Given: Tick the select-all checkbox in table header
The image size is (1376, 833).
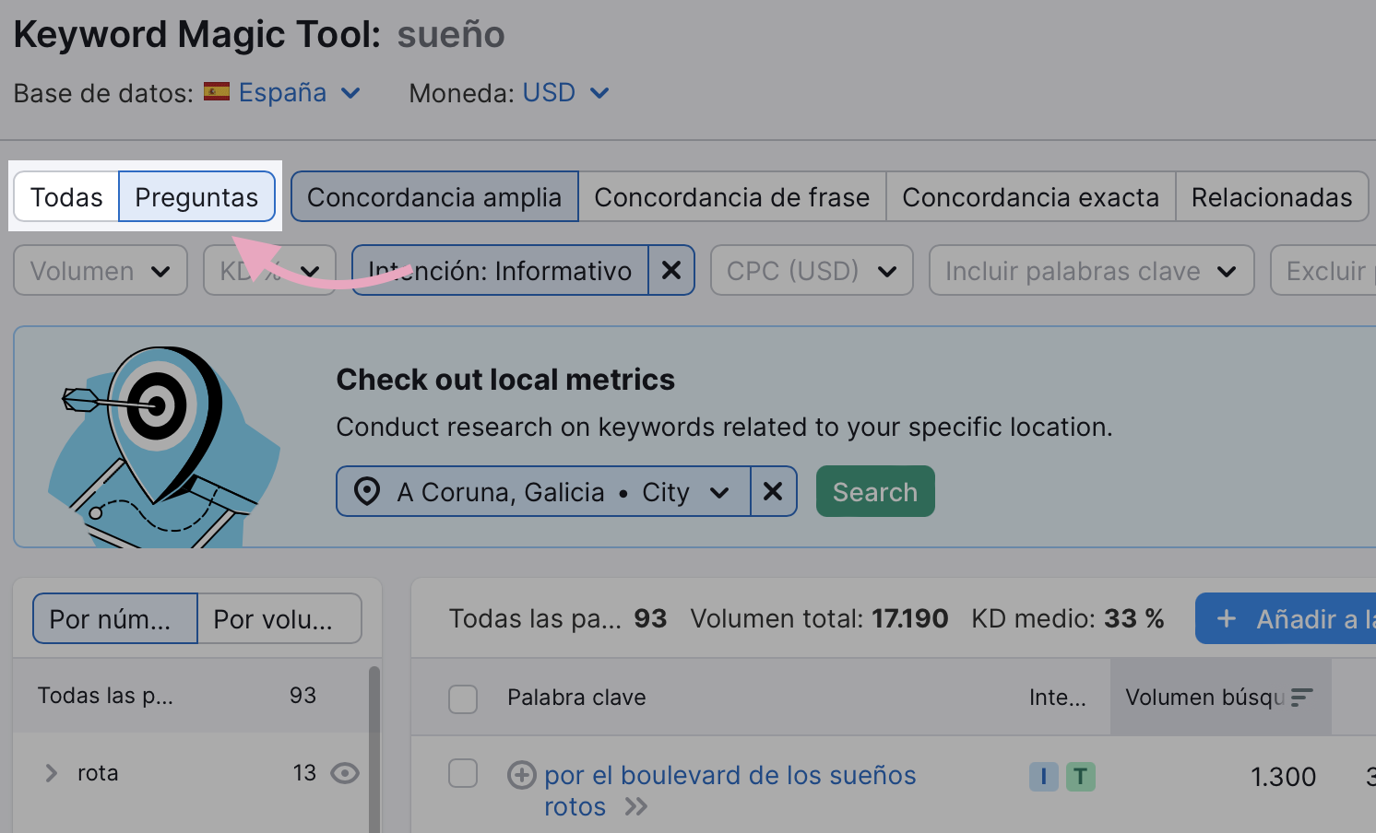Looking at the screenshot, I should 463,698.
